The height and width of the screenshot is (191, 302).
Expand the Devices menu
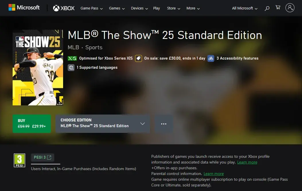pyautogui.click(x=139, y=8)
